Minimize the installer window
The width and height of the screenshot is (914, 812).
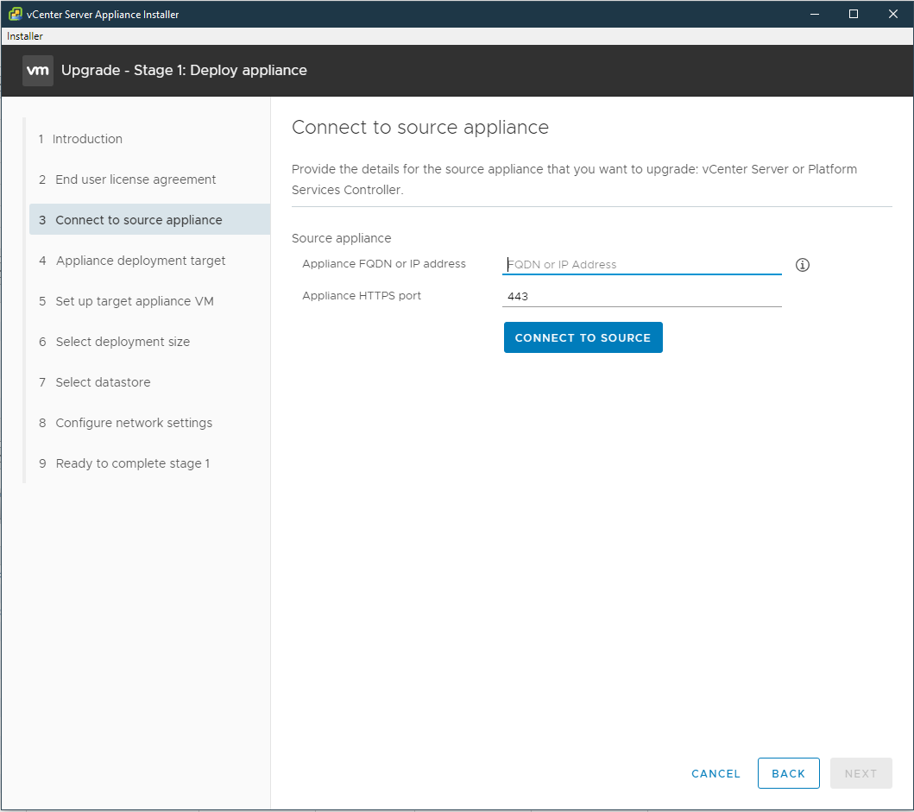coord(814,14)
